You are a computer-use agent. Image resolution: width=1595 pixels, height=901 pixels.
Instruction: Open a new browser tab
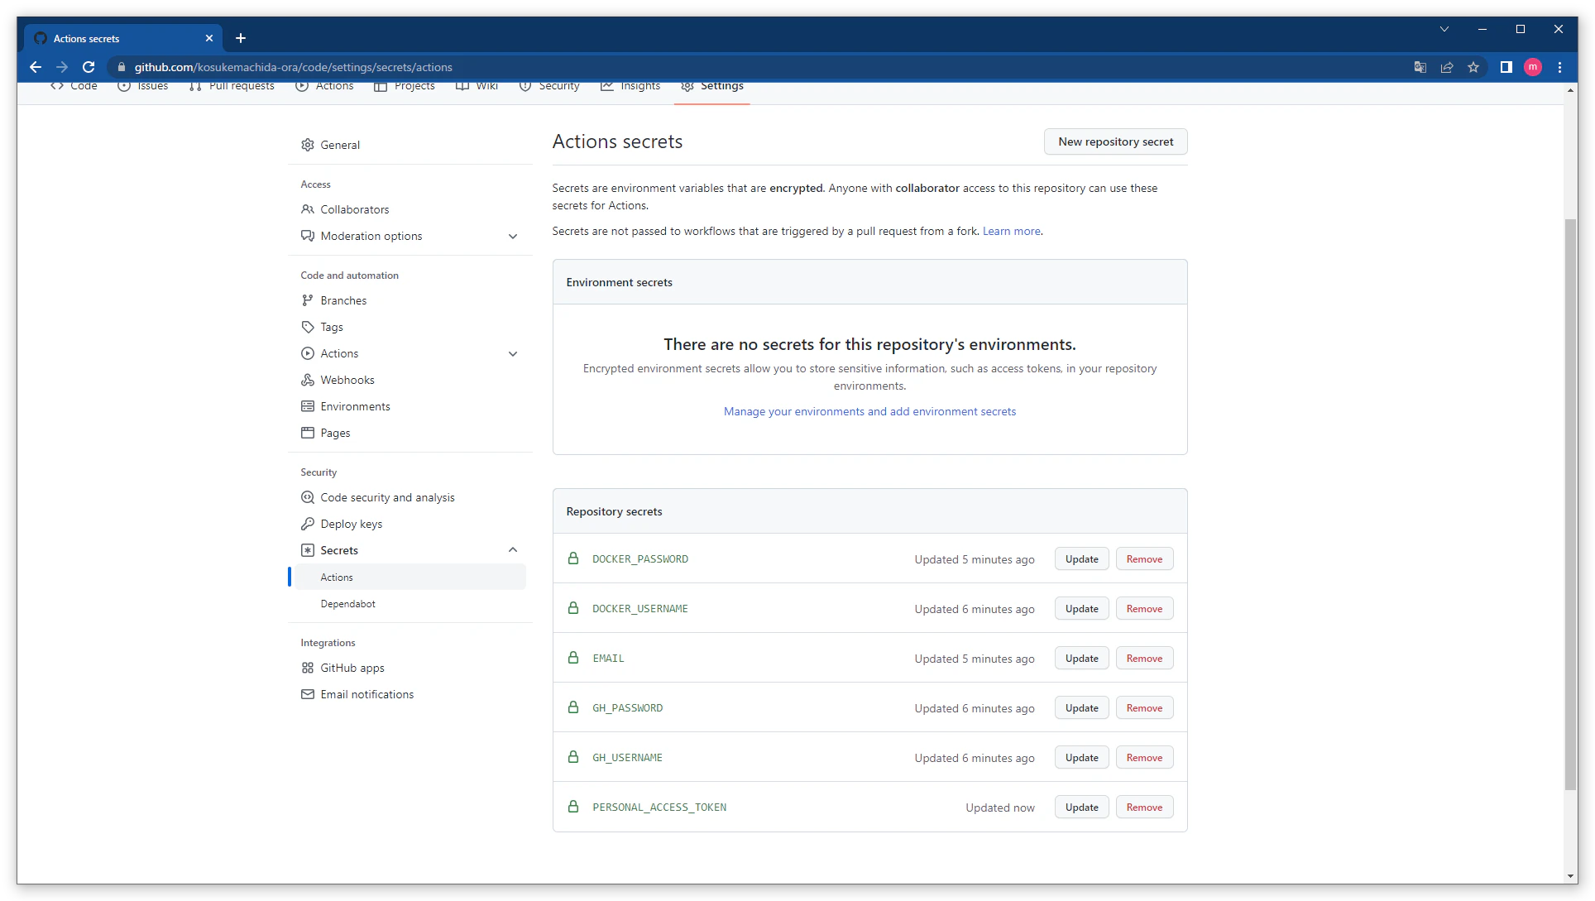tap(241, 38)
